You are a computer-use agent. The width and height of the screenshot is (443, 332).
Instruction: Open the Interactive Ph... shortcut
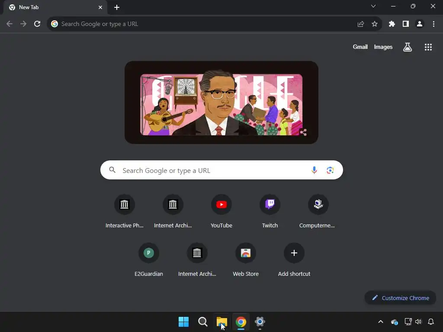124,211
